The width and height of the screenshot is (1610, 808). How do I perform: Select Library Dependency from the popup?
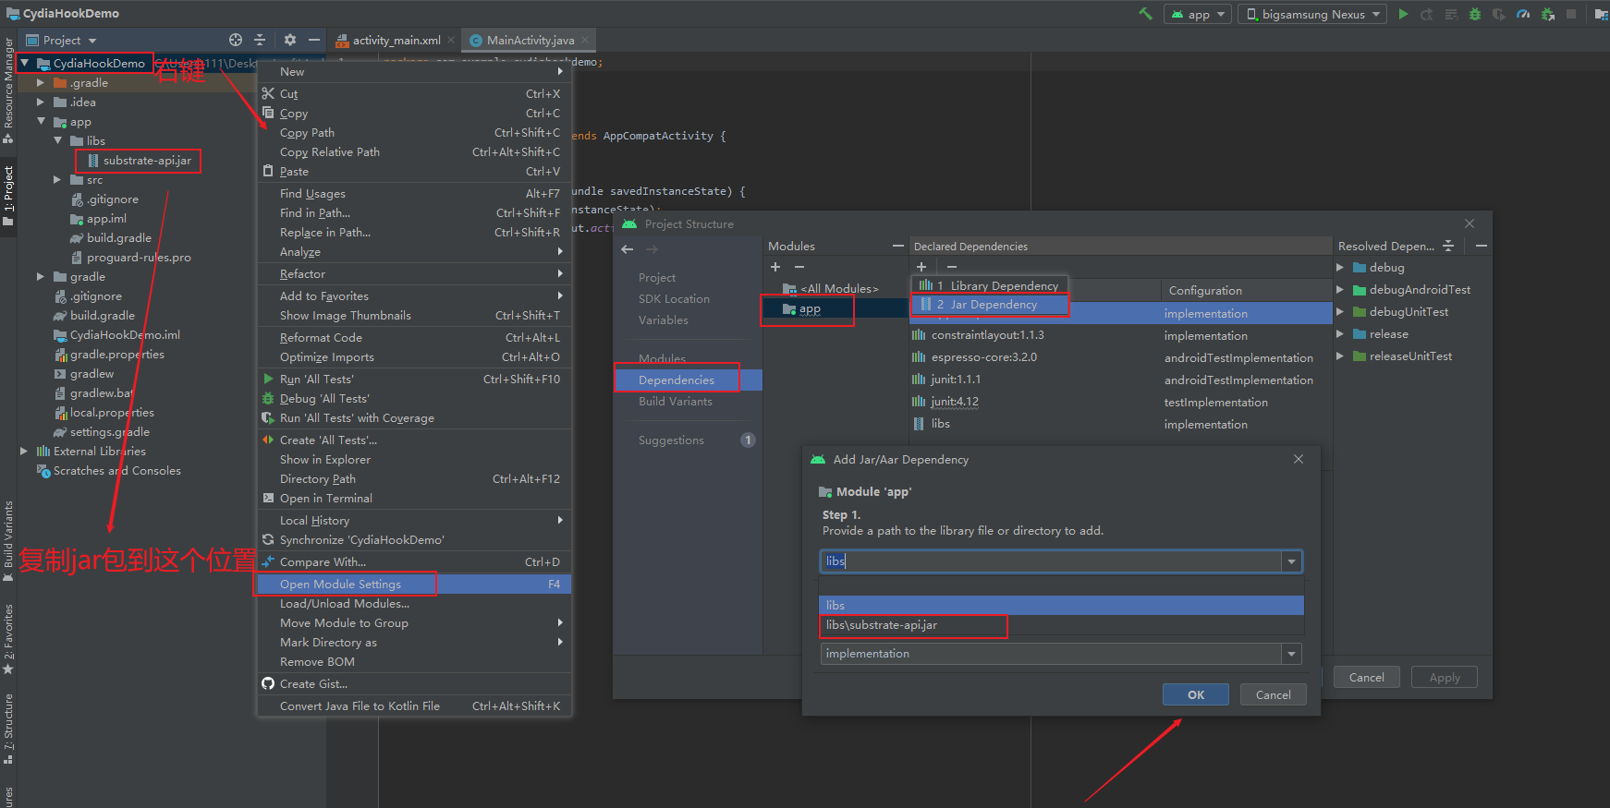(990, 285)
